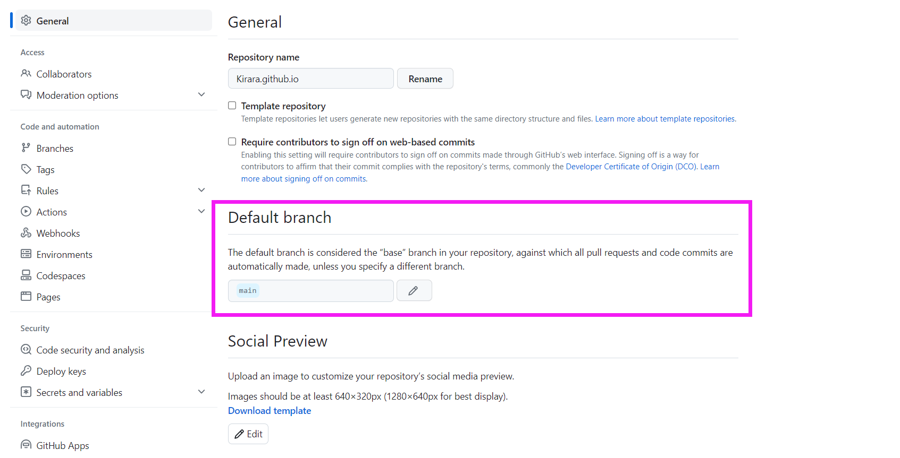Click the 'Code and automation' section header

click(60, 127)
